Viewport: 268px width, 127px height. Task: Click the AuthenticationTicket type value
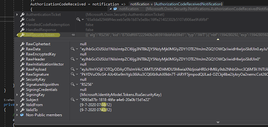pyautogui.click(x=125, y=15)
